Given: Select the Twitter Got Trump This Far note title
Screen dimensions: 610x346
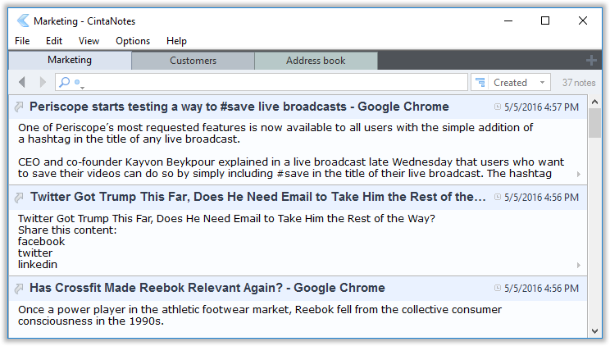Looking at the screenshot, I should [258, 197].
